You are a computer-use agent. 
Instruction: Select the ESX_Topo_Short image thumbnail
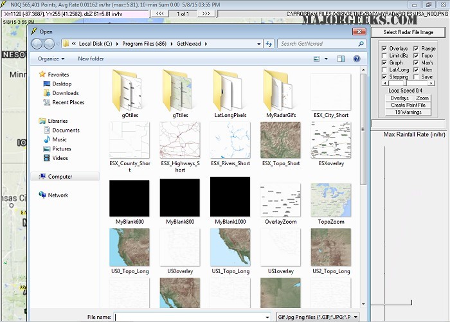click(280, 139)
